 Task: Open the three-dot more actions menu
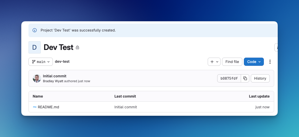[270, 62]
